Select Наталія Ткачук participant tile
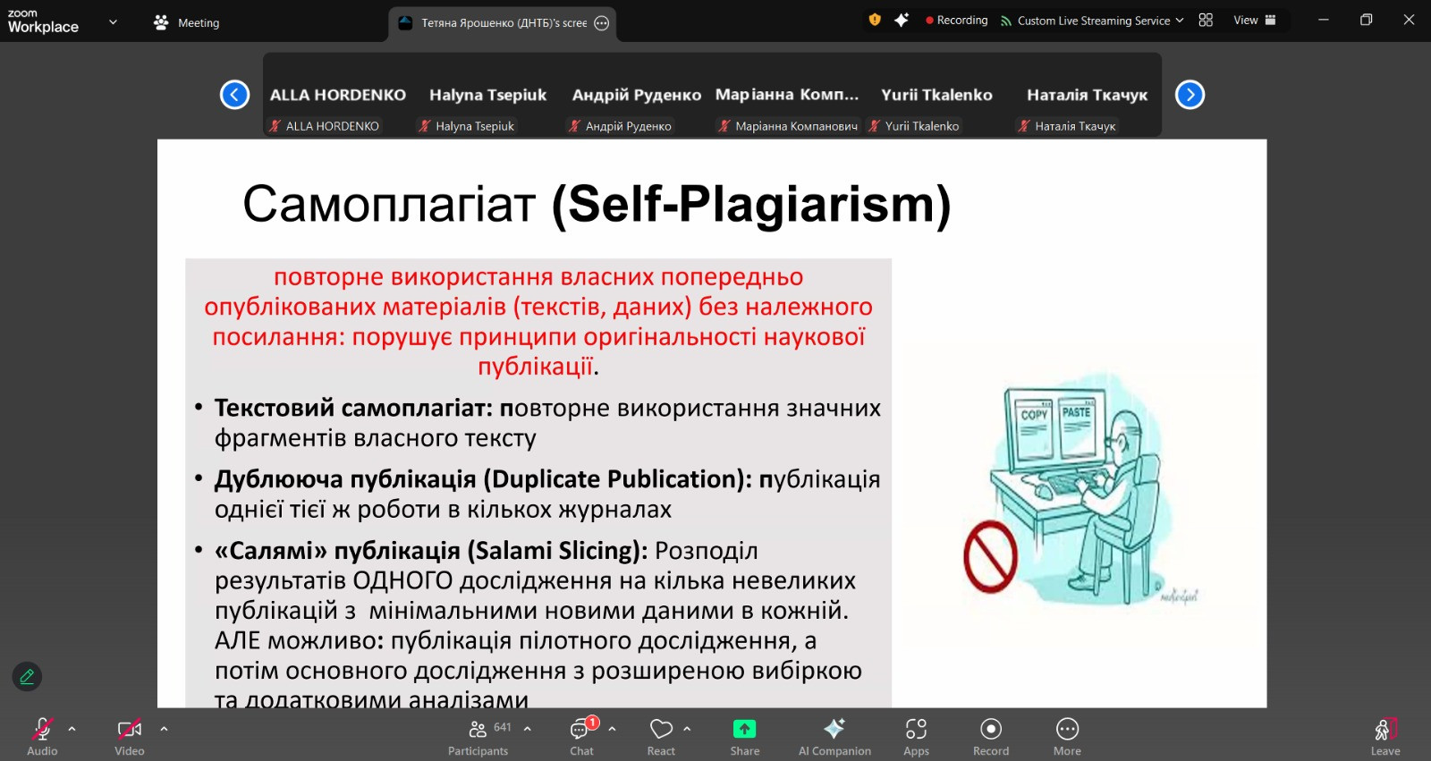This screenshot has width=1431, height=761. [x=1087, y=95]
